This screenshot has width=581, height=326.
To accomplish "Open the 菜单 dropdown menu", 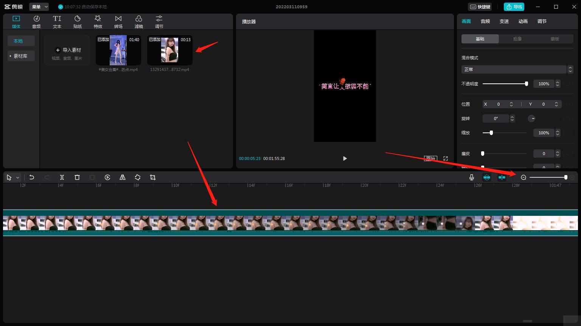I will [x=39, y=7].
